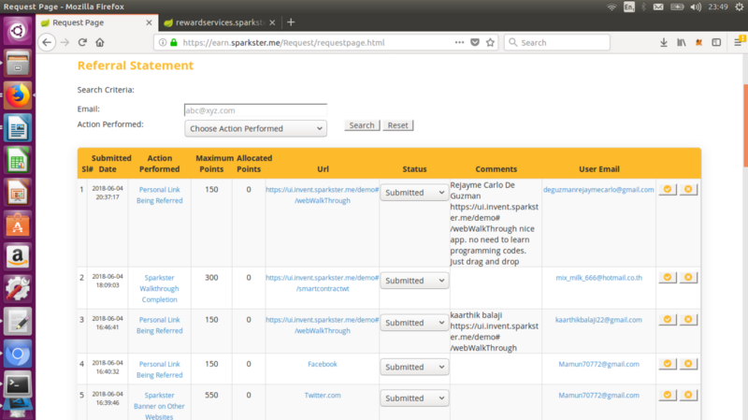Open mix_milk_666@hotmail.co.th email link
The image size is (748, 420).
[598, 277]
